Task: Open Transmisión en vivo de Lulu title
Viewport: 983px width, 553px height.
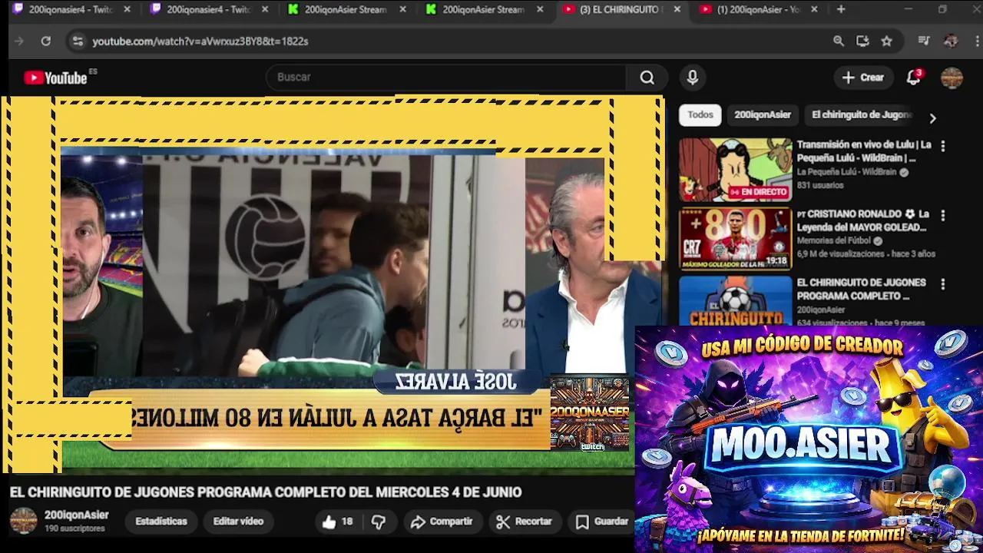Action: point(864,151)
